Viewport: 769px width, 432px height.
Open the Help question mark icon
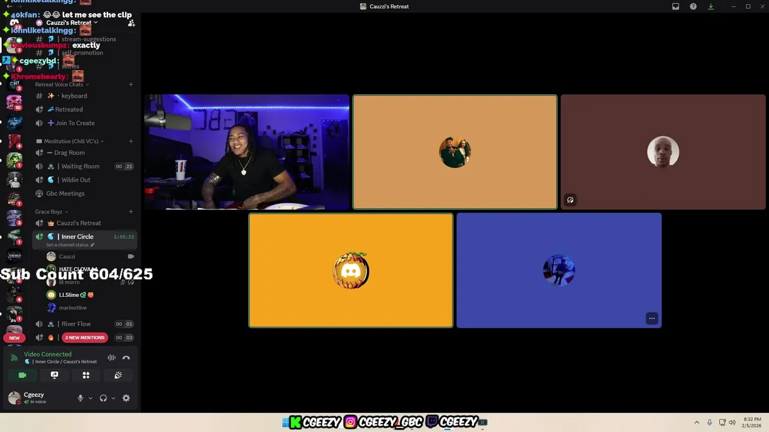click(x=693, y=7)
